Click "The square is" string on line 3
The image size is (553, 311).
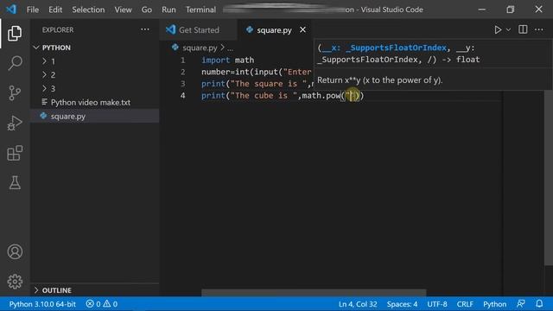pyautogui.click(x=269, y=84)
